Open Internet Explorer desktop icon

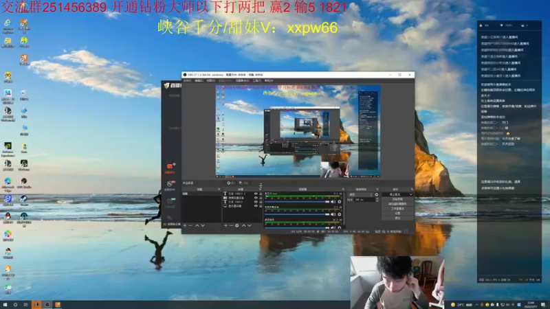tap(8, 26)
